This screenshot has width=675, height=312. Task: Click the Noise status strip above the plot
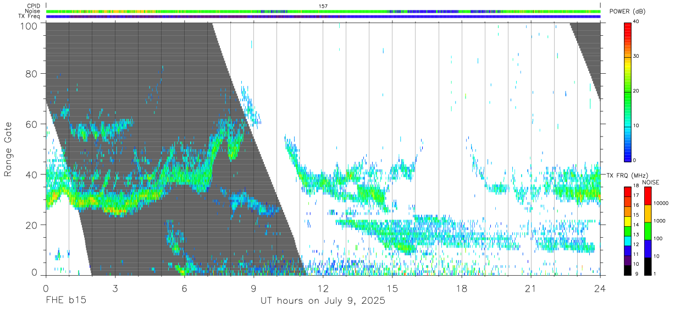[323, 11]
